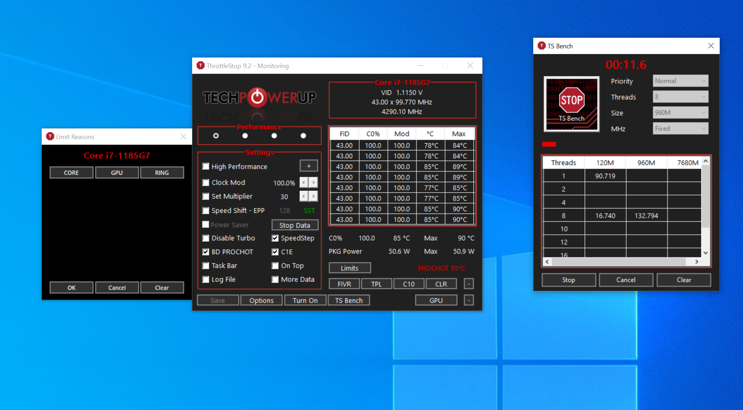Click the minus button next to CLR
Image resolution: width=743 pixels, height=410 pixels.
[x=469, y=284]
